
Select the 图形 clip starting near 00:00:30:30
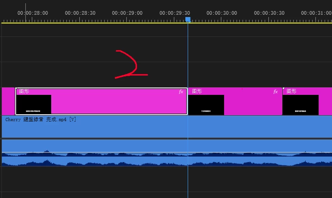click(x=307, y=101)
